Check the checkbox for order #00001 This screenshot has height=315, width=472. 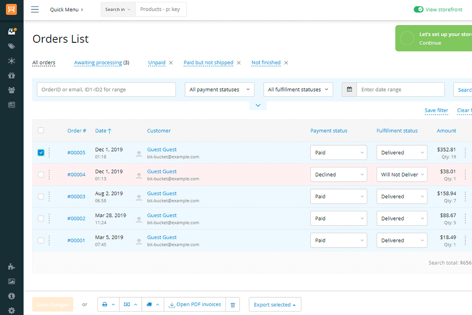[x=41, y=241]
